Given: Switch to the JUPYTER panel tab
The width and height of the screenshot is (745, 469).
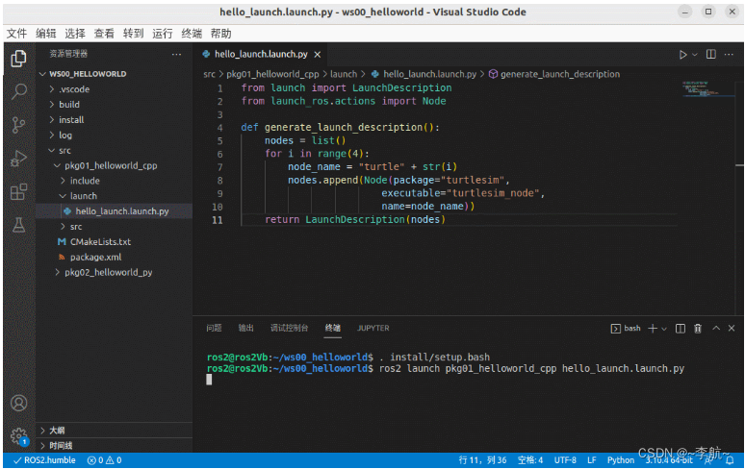Looking at the screenshot, I should 372,328.
